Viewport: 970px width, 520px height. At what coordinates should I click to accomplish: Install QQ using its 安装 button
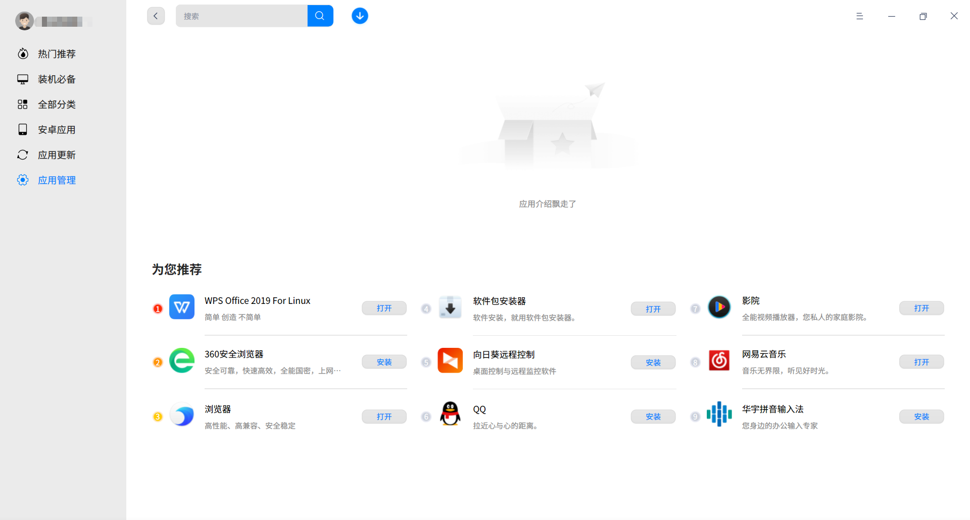(x=653, y=416)
